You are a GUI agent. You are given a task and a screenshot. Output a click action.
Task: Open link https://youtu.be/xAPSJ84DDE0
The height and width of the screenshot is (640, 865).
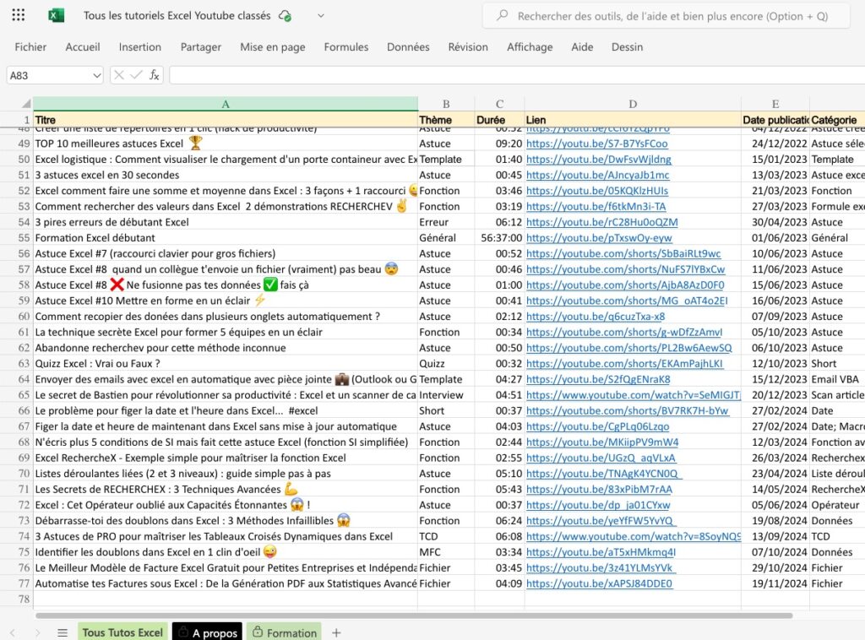click(x=599, y=583)
